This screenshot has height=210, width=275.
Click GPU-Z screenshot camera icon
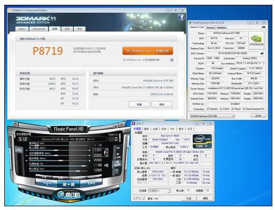(264, 27)
